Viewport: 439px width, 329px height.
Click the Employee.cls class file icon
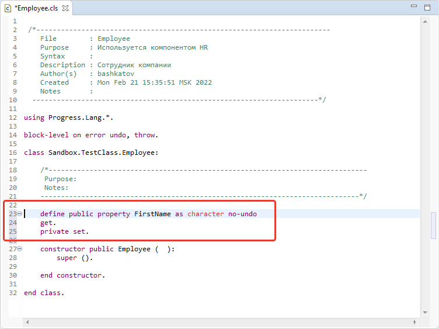[8, 8]
